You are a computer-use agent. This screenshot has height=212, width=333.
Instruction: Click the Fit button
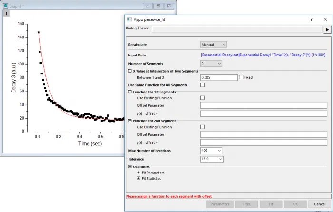271,204
